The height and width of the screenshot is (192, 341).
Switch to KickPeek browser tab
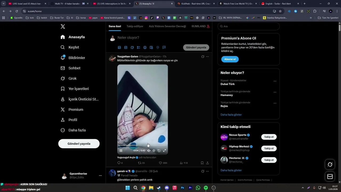point(196,4)
